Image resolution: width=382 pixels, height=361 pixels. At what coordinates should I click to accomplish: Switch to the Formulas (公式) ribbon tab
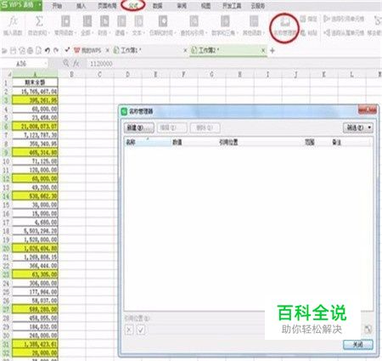(132, 5)
